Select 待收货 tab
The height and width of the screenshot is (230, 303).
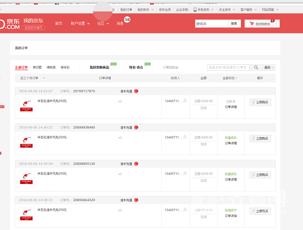pos(51,67)
